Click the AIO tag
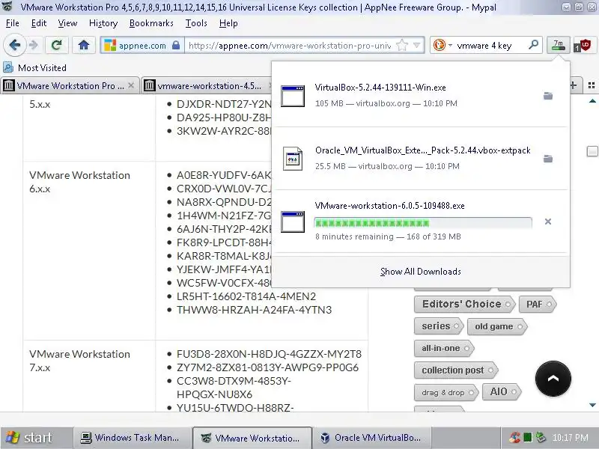The image size is (599, 449). 502,391
